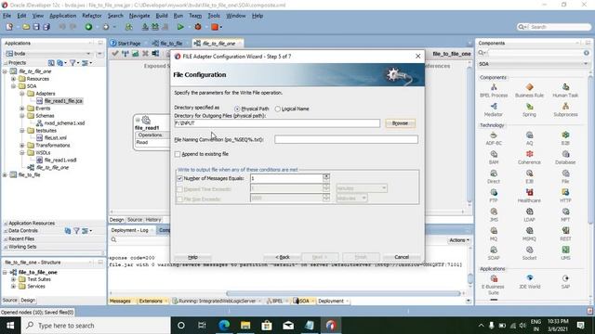Screen dimensions: 595x334
Task: Click the Directory for Outgoing Files field
Action: 277,123
